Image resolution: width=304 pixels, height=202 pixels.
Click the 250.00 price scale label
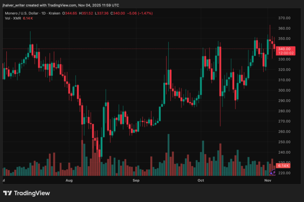pos(284,142)
